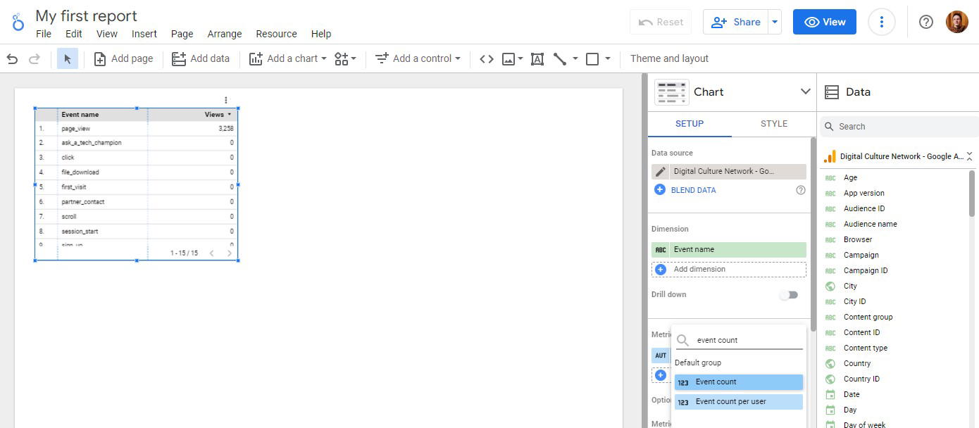
Task: Click the undo icon
Action: click(12, 58)
